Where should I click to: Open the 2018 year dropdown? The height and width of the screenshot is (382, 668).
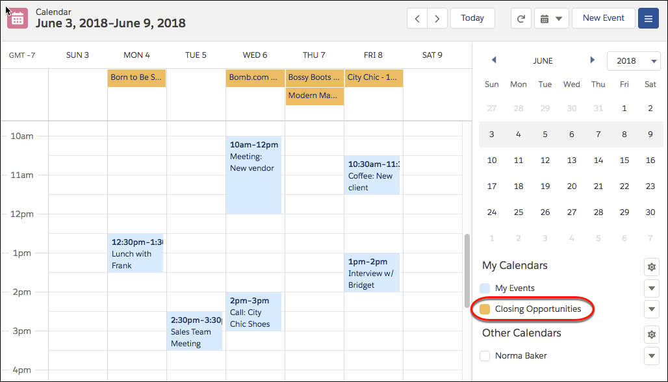(x=634, y=60)
